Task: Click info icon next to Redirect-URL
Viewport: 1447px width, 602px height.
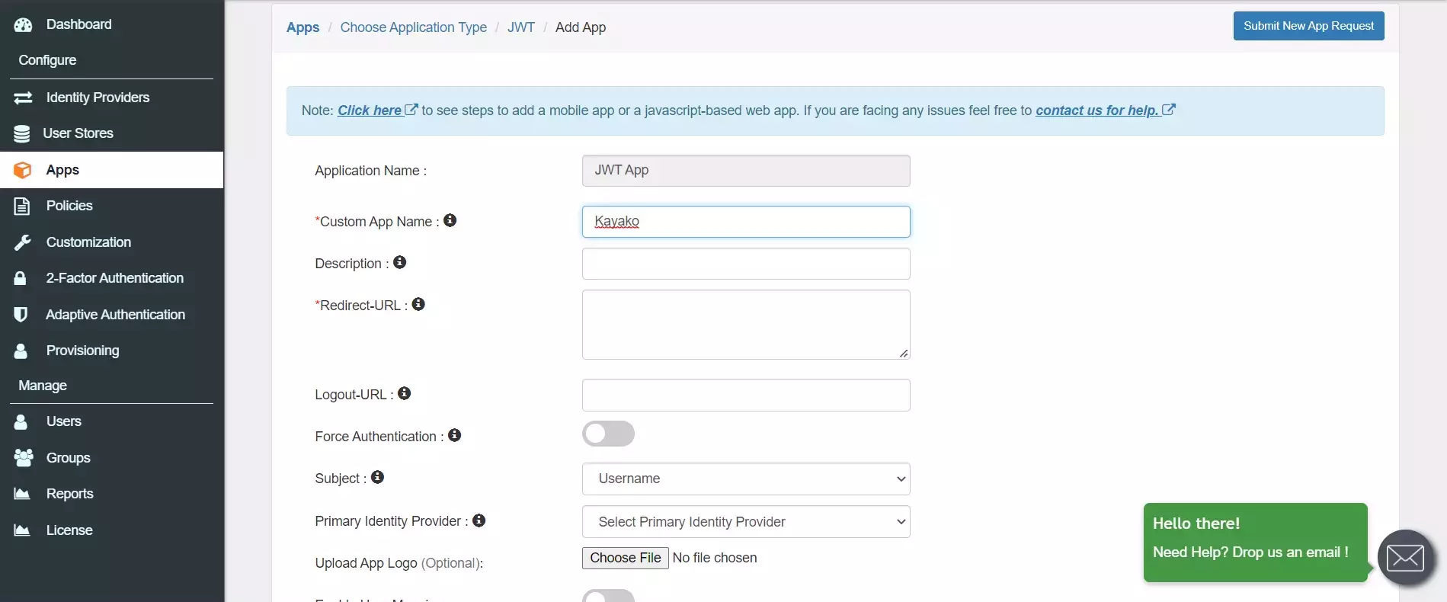Action: (418, 304)
